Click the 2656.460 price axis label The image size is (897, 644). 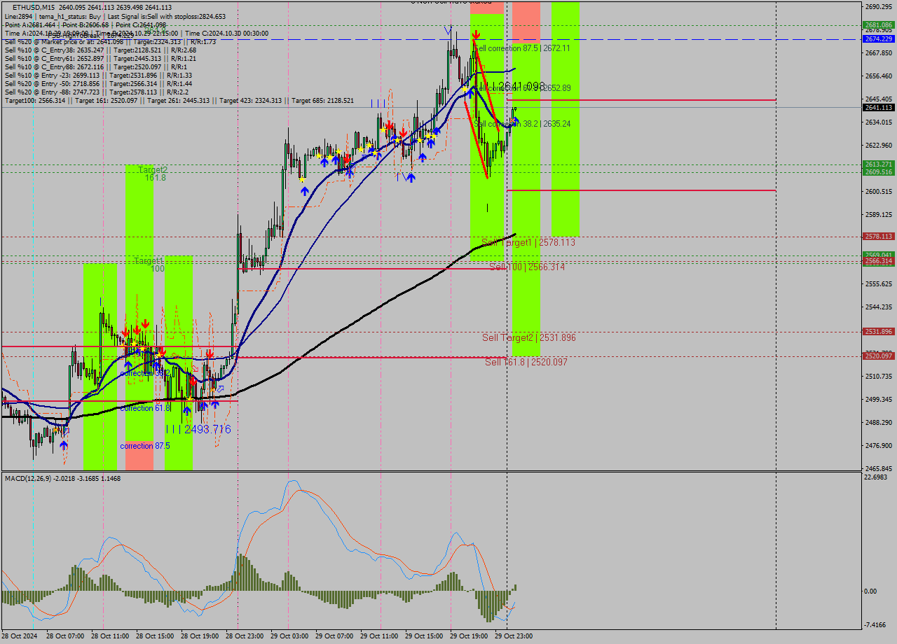[x=878, y=76]
